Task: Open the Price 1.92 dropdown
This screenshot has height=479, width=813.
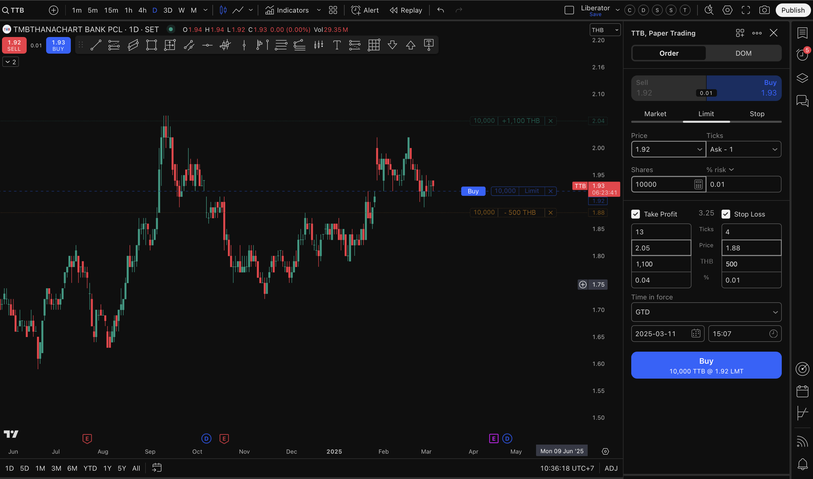Action: 700,149
